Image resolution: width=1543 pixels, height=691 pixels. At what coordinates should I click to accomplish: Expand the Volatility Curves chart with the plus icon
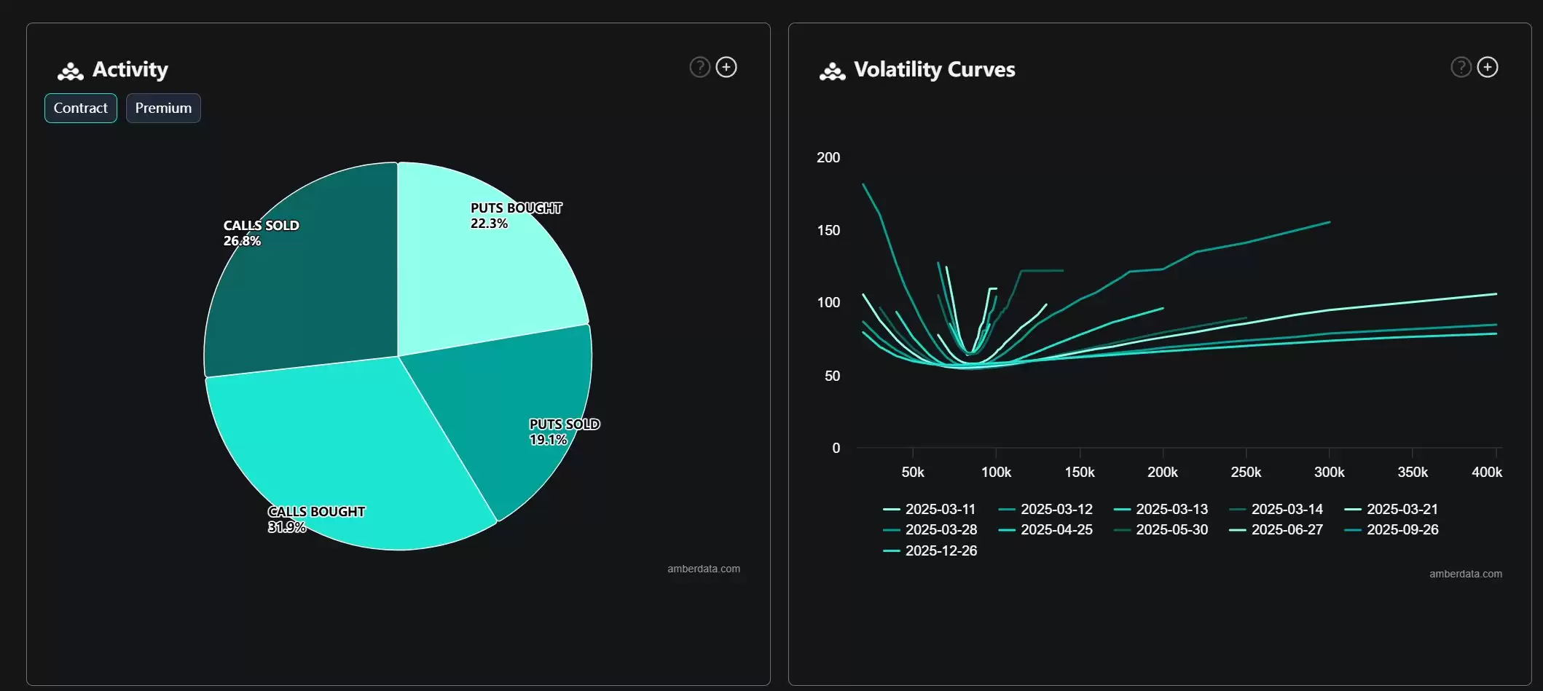(1488, 68)
